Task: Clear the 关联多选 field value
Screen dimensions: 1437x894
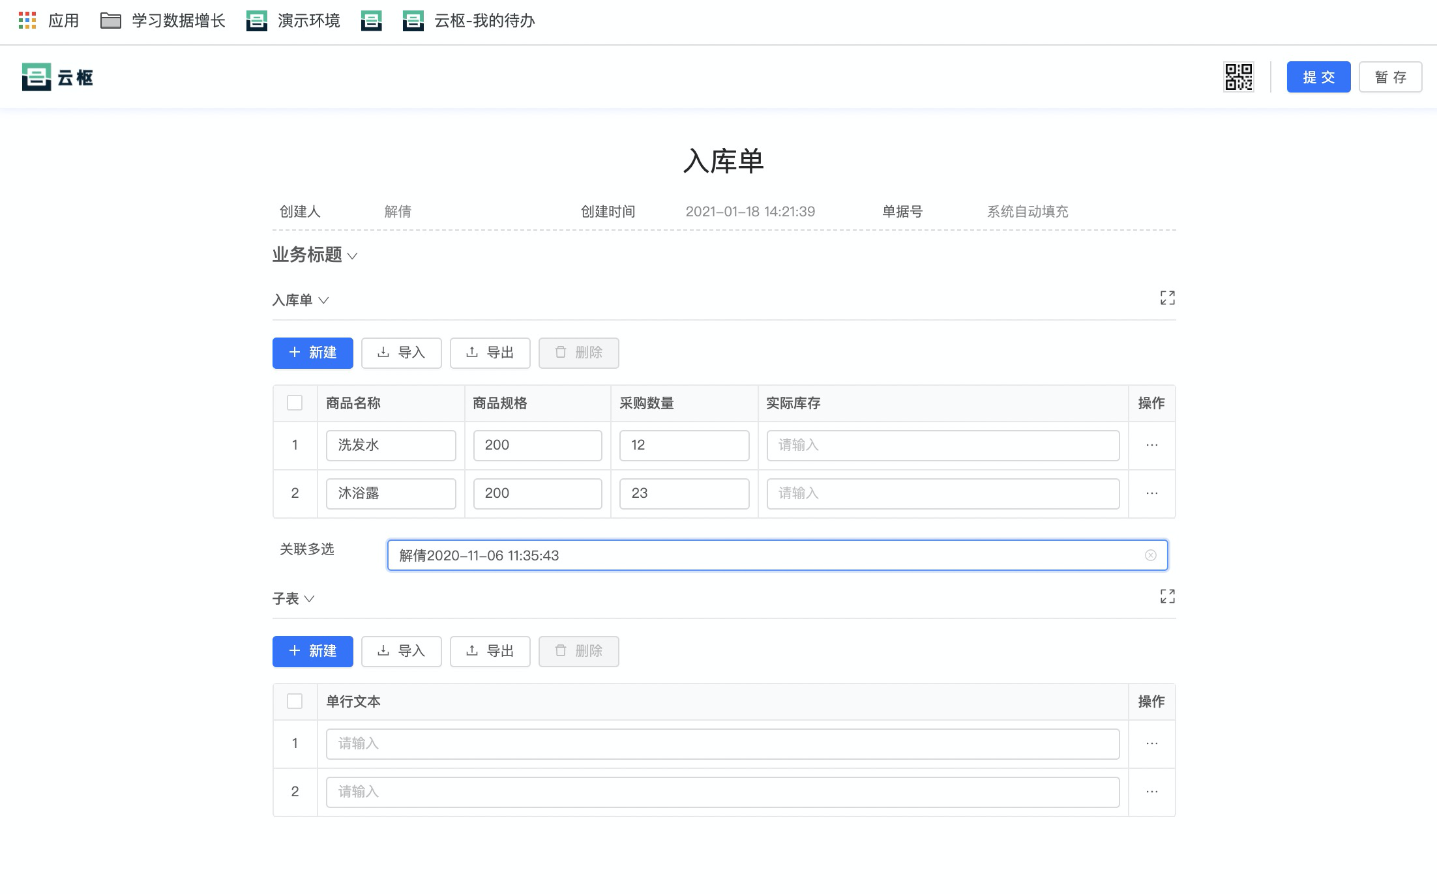Action: 1150,555
